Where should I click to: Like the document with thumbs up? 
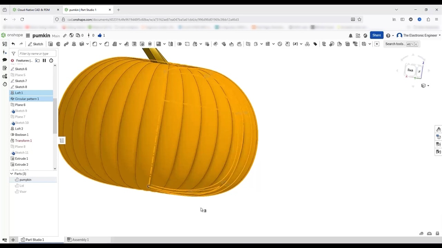point(100,35)
